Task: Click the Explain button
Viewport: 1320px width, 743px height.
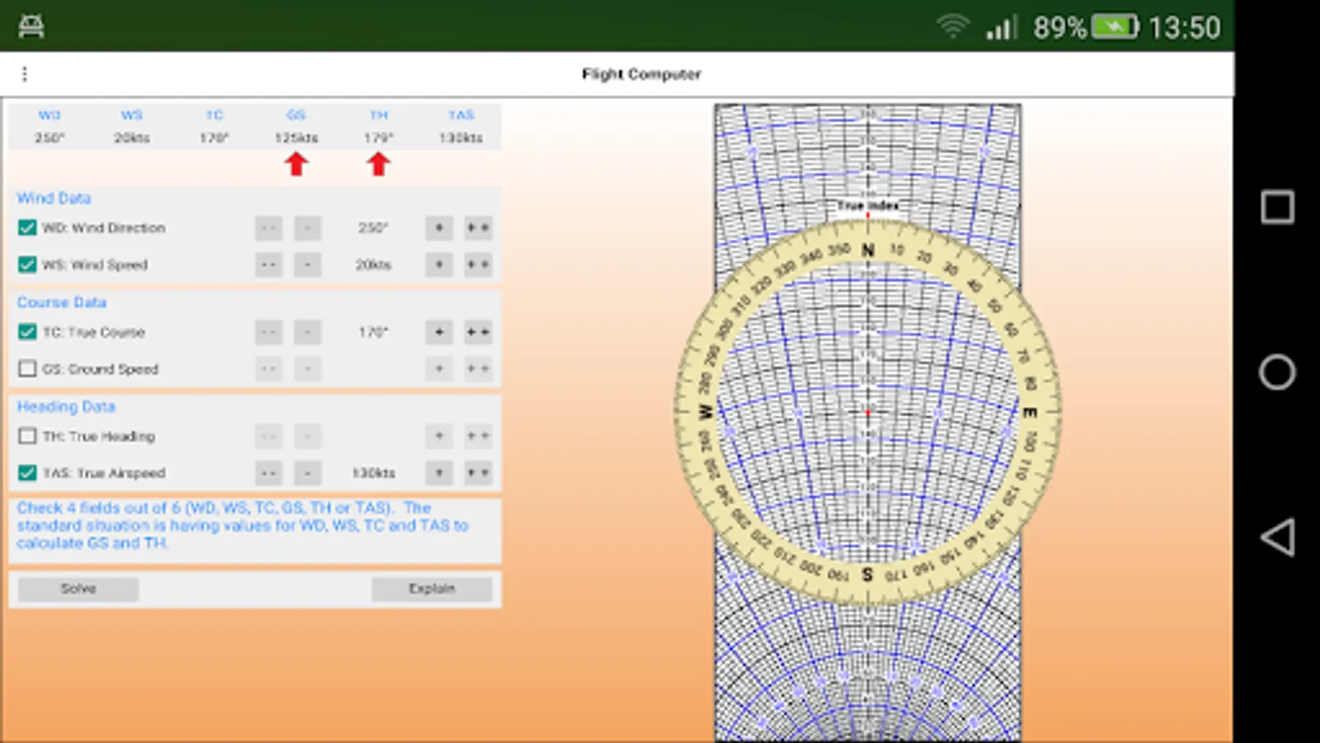Action: pos(431,589)
